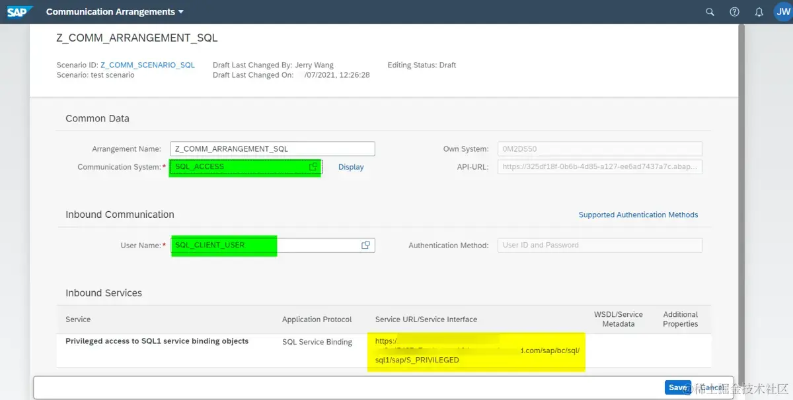Open the JW user avatar menu

pos(782,11)
